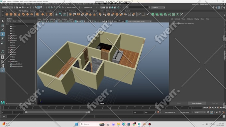Click the Redo arrow icon
Viewport: 226px width, 127px height.
point(28,7)
